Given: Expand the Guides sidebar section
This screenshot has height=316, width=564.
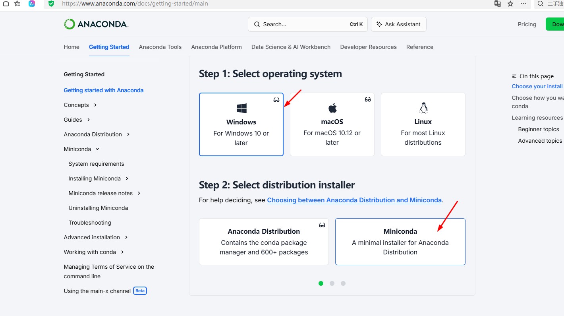Looking at the screenshot, I should point(89,120).
